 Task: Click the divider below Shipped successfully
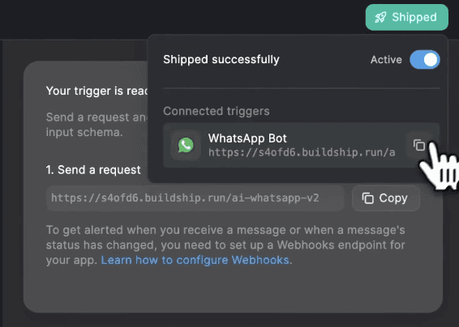click(x=302, y=87)
